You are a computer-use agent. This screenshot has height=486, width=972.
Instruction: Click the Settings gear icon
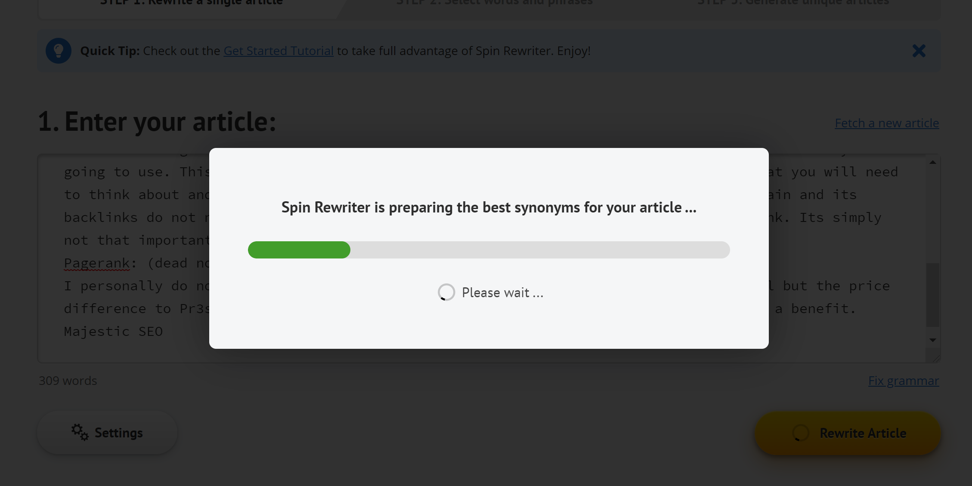pyautogui.click(x=79, y=432)
